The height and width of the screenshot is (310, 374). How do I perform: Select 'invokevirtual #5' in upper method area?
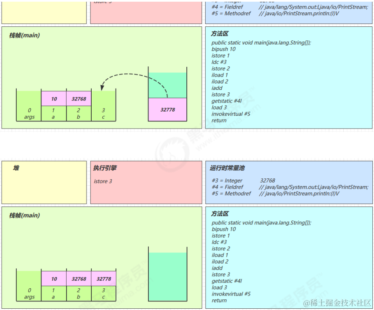[x=231, y=114]
